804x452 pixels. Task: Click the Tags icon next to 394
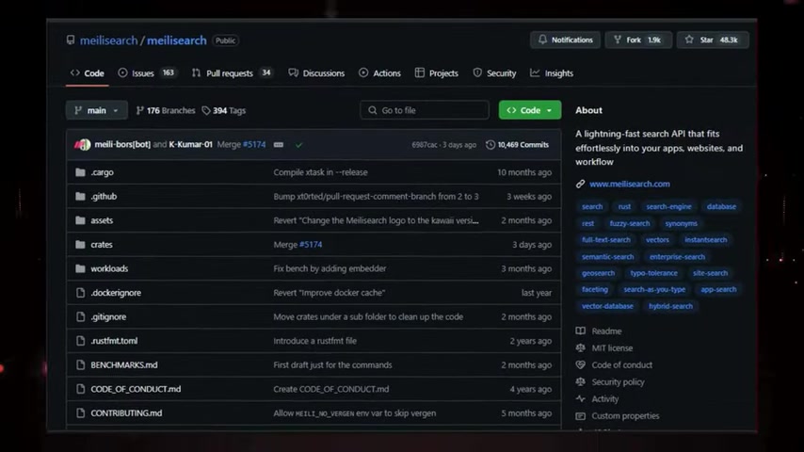(205, 110)
